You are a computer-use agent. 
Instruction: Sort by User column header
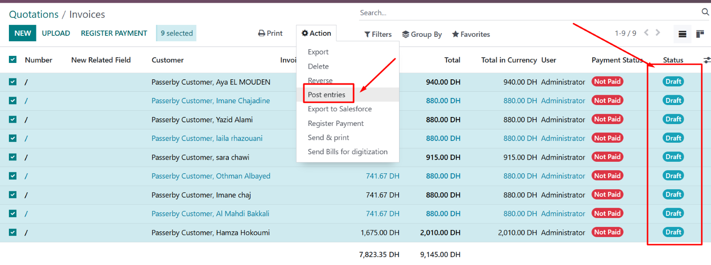tap(548, 60)
